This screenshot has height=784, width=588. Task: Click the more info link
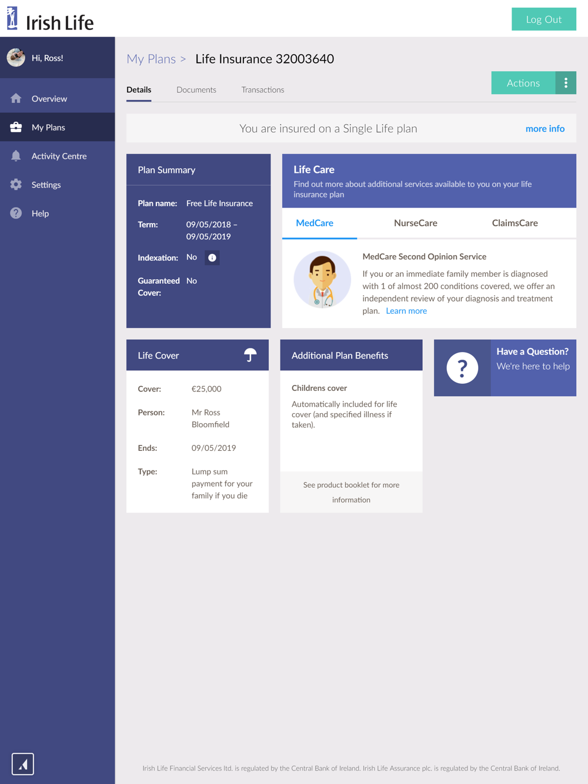coord(545,129)
